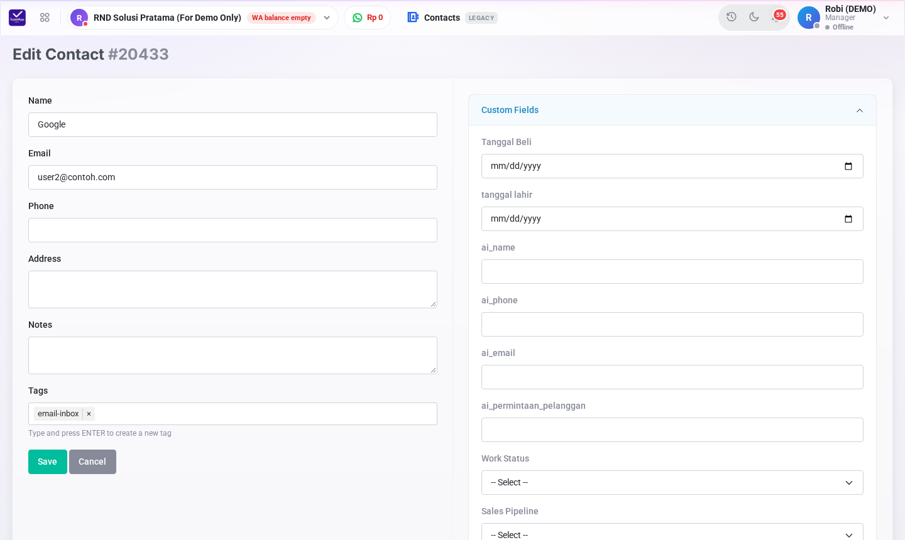
Task: Open the history clock icon
Action: [x=732, y=17]
